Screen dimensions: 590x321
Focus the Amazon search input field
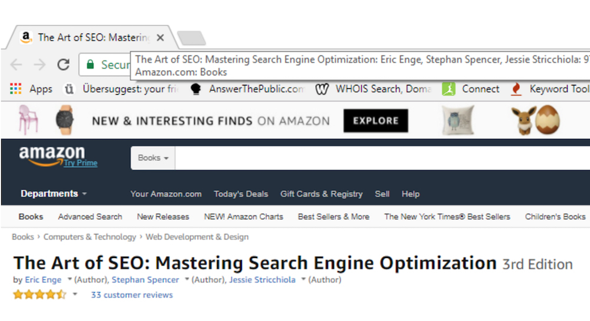pyautogui.click(x=382, y=158)
